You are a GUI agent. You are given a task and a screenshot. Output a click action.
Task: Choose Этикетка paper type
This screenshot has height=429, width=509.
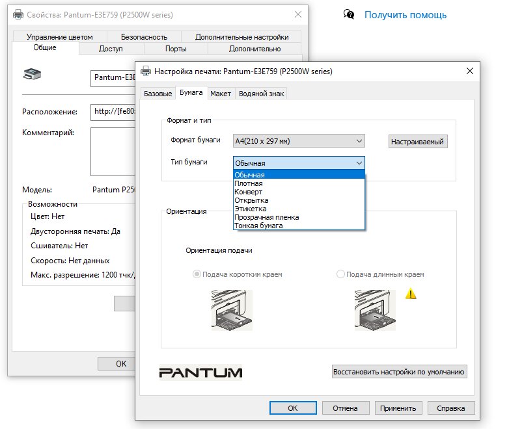click(299, 209)
